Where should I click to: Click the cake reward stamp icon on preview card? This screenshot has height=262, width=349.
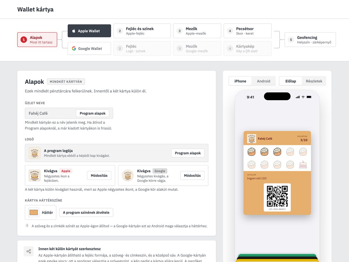tap(303, 164)
